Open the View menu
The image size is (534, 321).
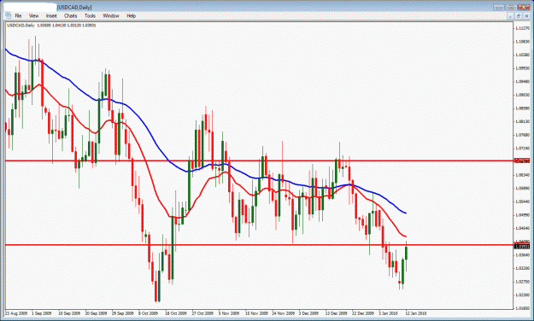(x=33, y=15)
